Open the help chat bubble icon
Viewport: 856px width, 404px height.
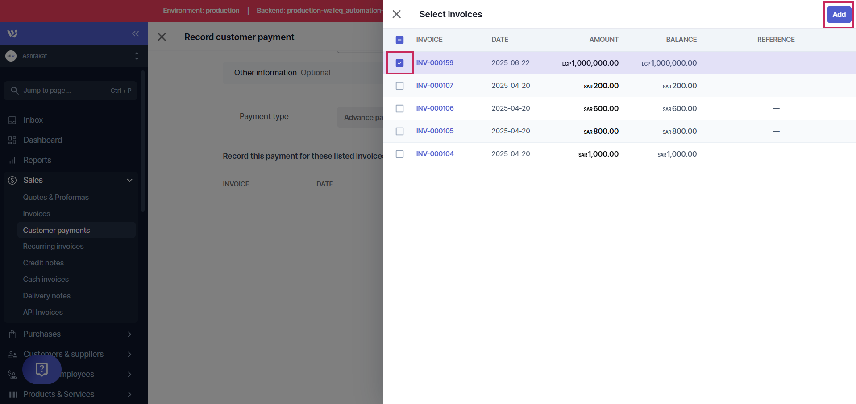[x=42, y=369]
